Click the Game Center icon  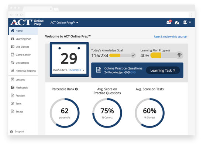pyautogui.click(x=13, y=54)
